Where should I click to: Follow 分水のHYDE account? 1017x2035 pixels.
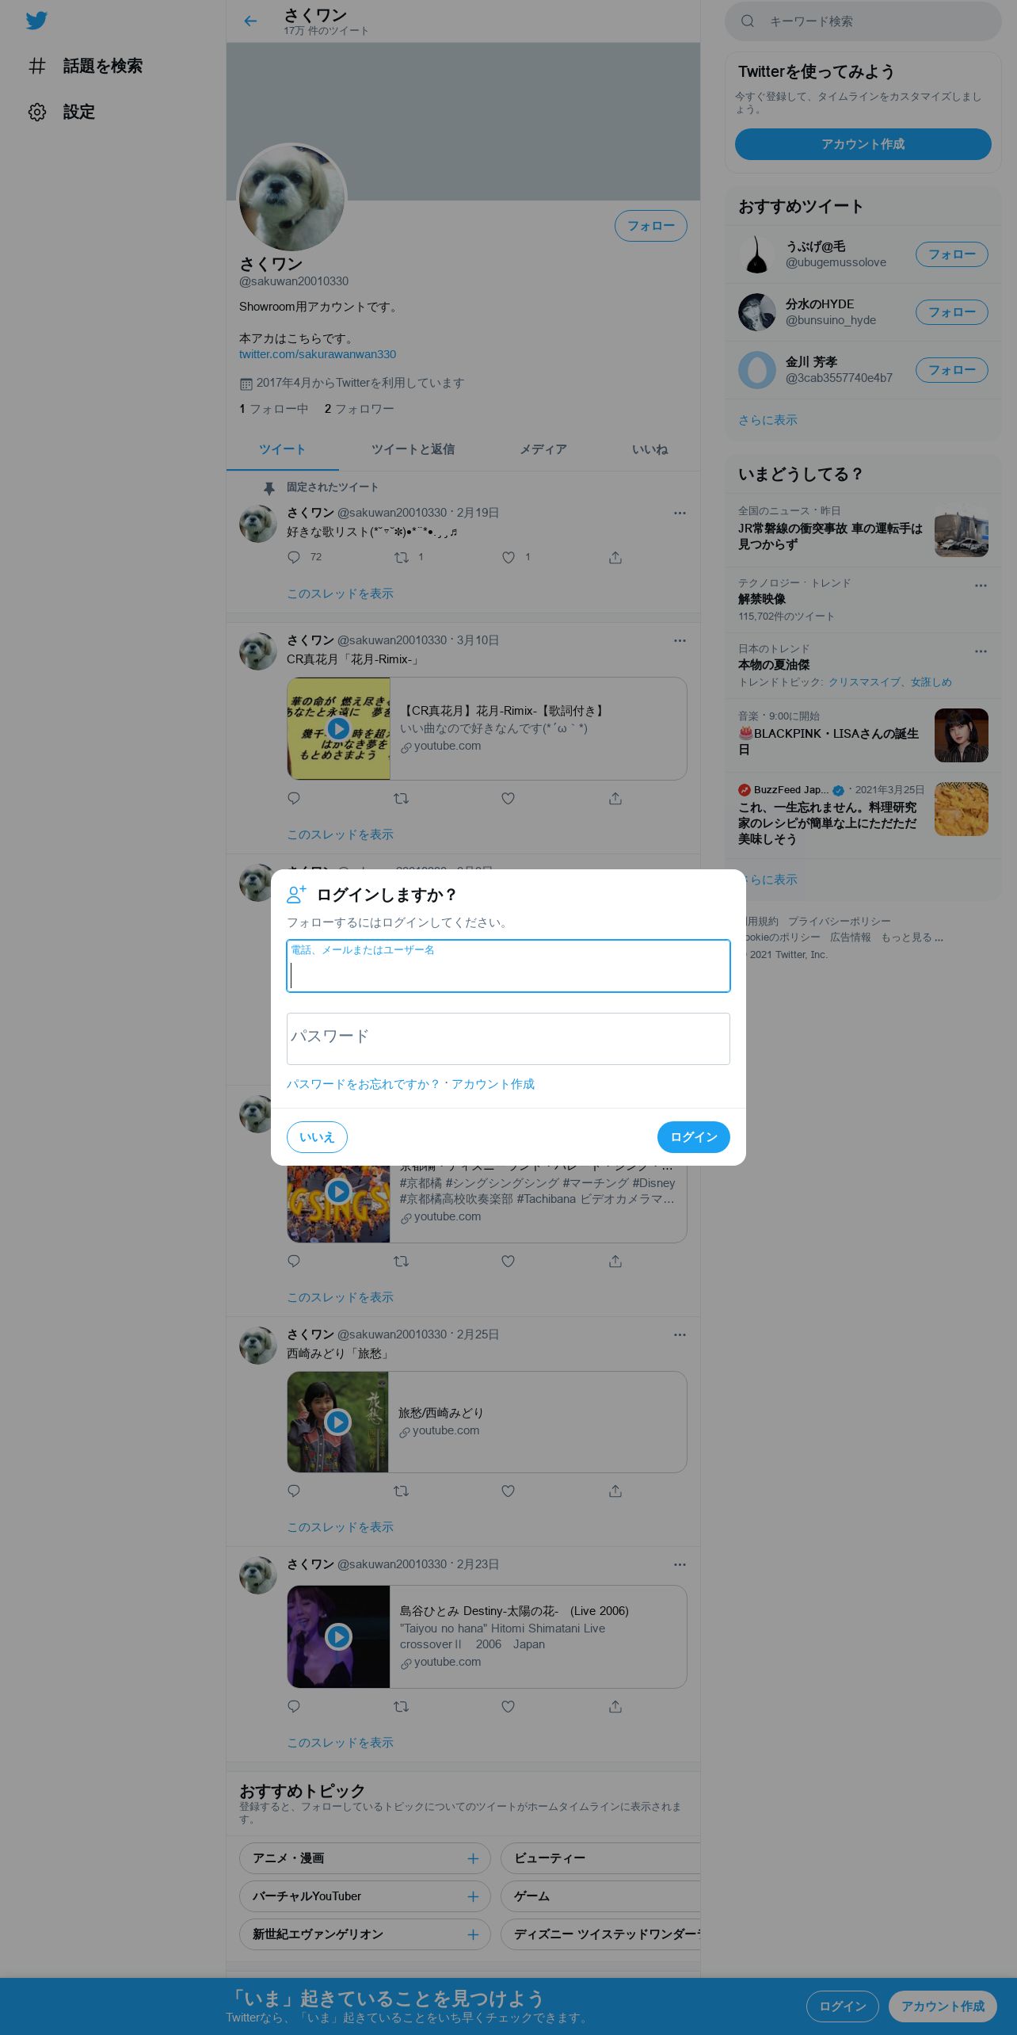pos(951,312)
